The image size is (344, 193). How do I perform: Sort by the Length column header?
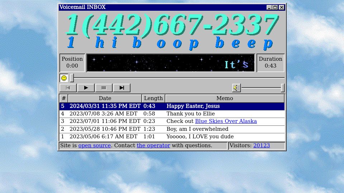pos(153,99)
